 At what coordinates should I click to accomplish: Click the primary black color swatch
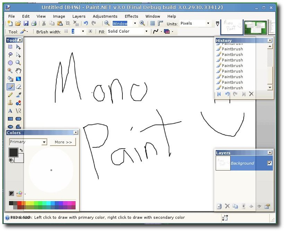pyautogui.click(x=14, y=152)
